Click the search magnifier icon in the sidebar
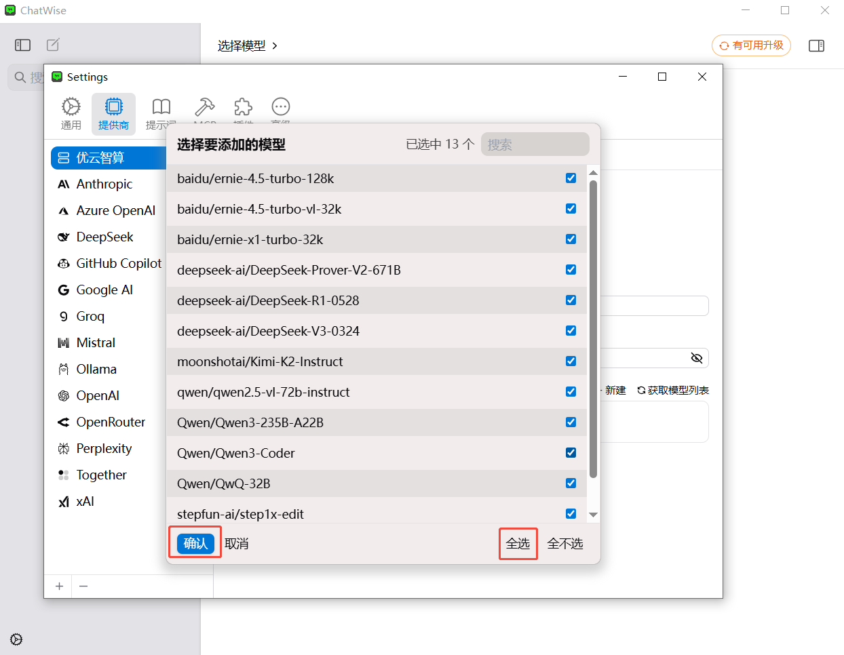The width and height of the screenshot is (844, 655). pyautogui.click(x=20, y=77)
